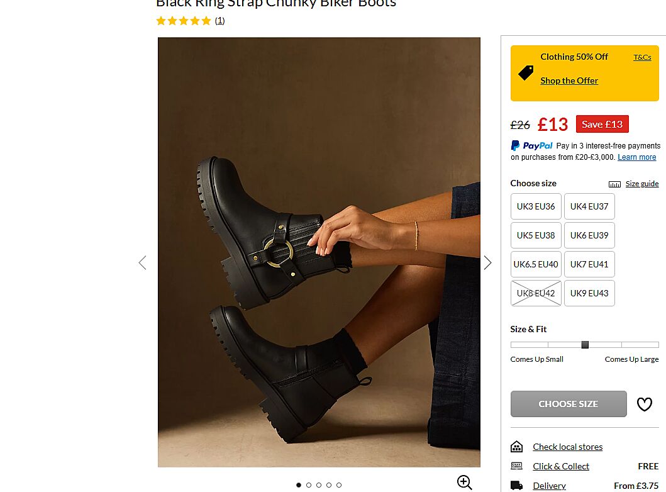
Task: Select size UK7 EU41
Action: (589, 264)
